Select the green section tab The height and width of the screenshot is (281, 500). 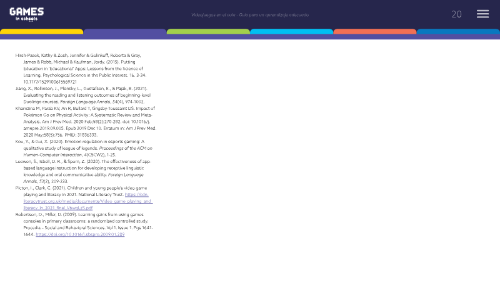[208, 31]
